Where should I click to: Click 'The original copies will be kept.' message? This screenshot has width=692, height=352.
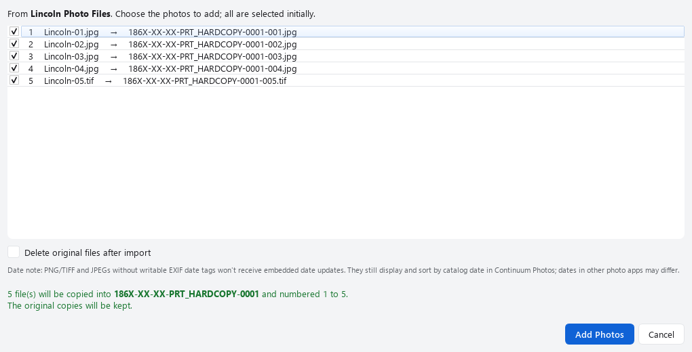(70, 305)
